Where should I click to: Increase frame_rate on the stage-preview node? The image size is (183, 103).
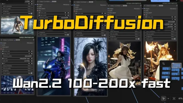(32, 51)
